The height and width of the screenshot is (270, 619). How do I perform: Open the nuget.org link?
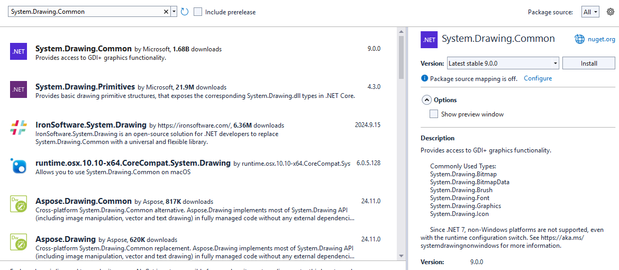(x=601, y=39)
